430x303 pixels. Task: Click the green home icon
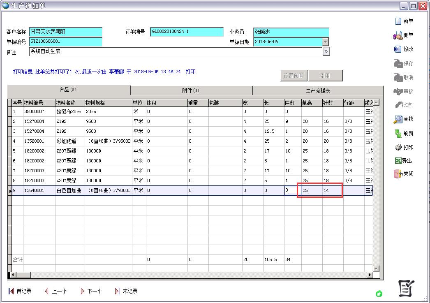click(x=379, y=294)
